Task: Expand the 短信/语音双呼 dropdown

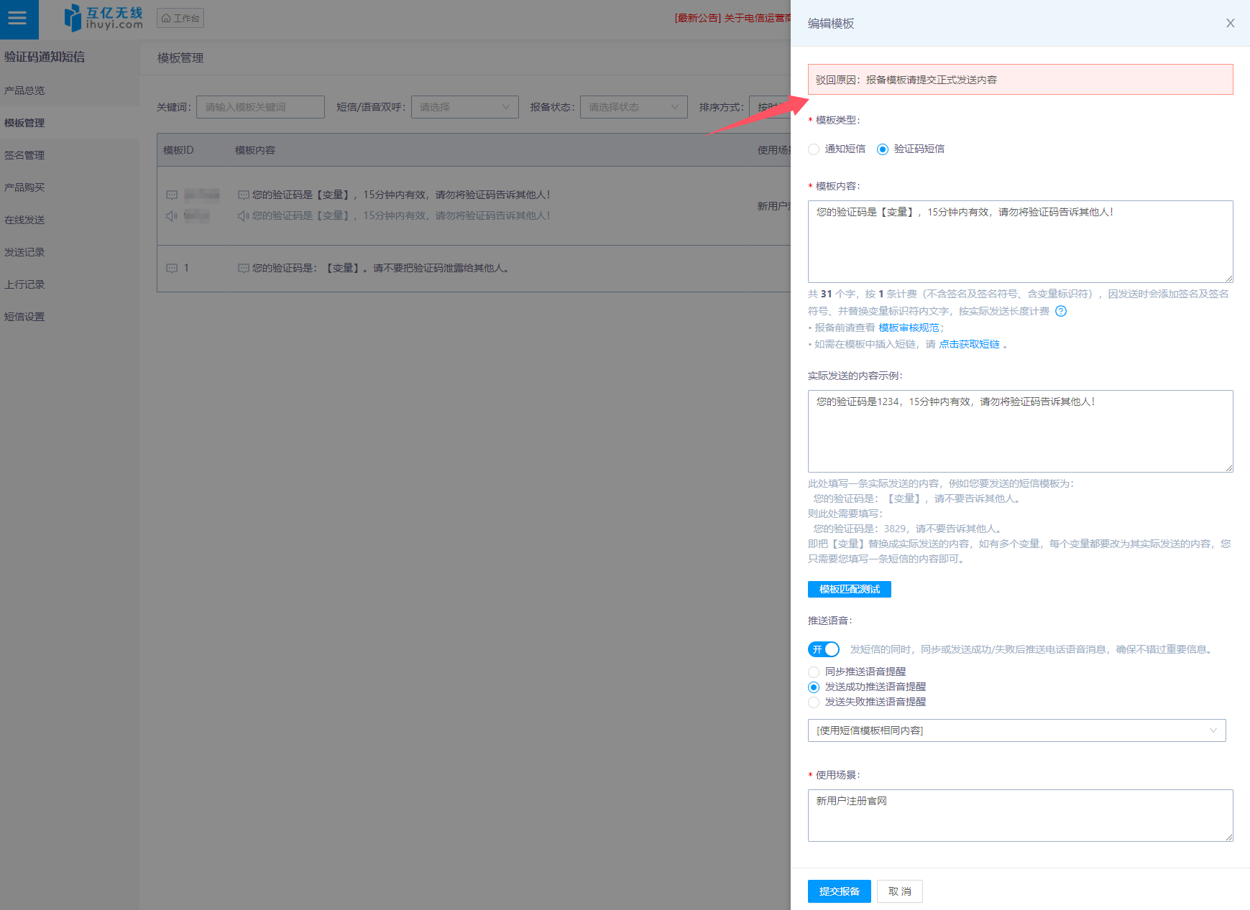Action: 464,107
